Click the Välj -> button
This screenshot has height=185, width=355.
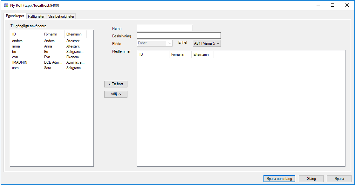click(x=116, y=94)
